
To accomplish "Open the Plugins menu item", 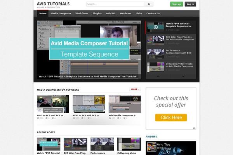I will [97, 14].
